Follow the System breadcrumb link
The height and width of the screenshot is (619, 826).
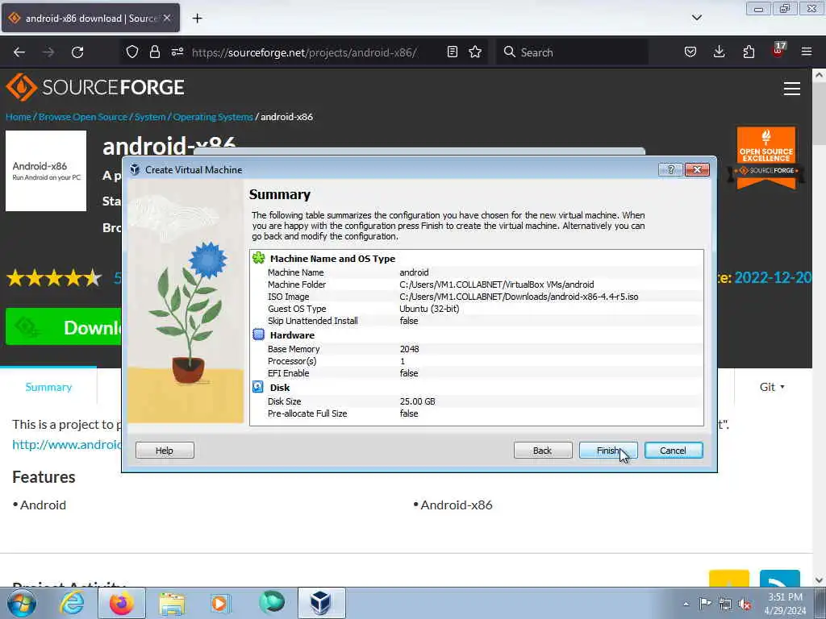150,117
